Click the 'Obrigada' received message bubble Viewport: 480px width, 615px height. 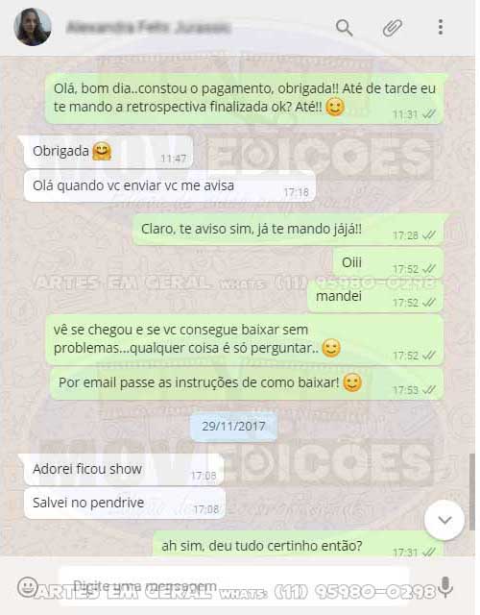[x=108, y=152]
